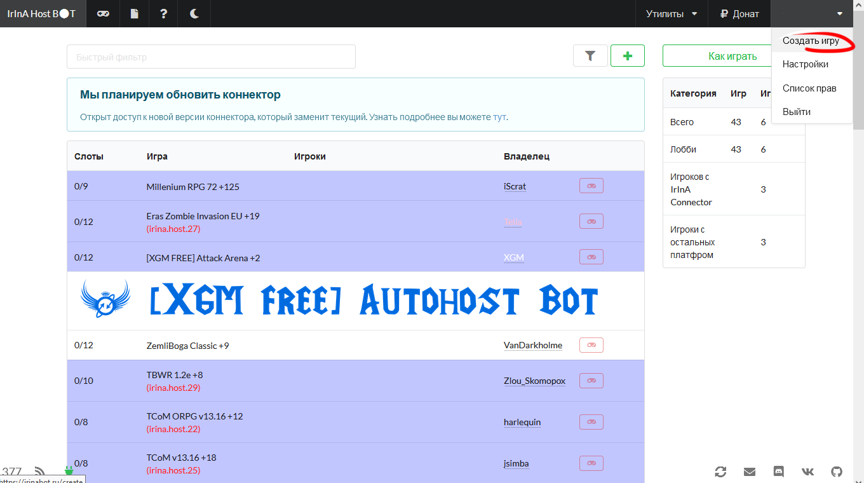The image size is (864, 483).
Task: Select the TCoM ORPG v13.16 +12 game name
Action: point(195,416)
